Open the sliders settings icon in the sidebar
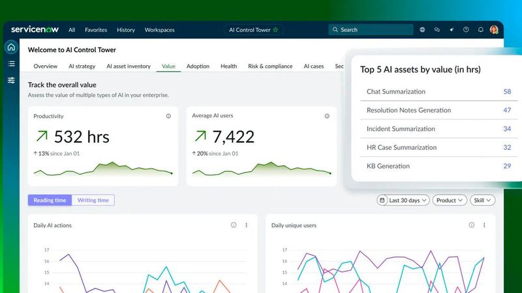The height and width of the screenshot is (293, 522). click(x=11, y=80)
